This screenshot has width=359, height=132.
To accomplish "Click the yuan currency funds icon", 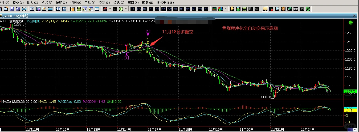I will 85,9.
